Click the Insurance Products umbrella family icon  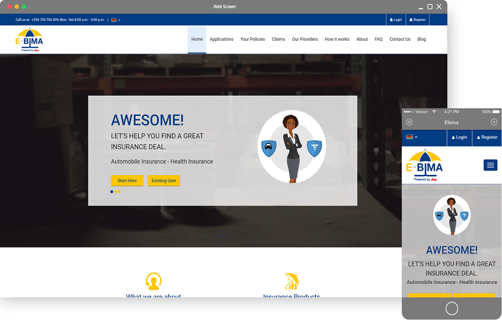(x=291, y=281)
